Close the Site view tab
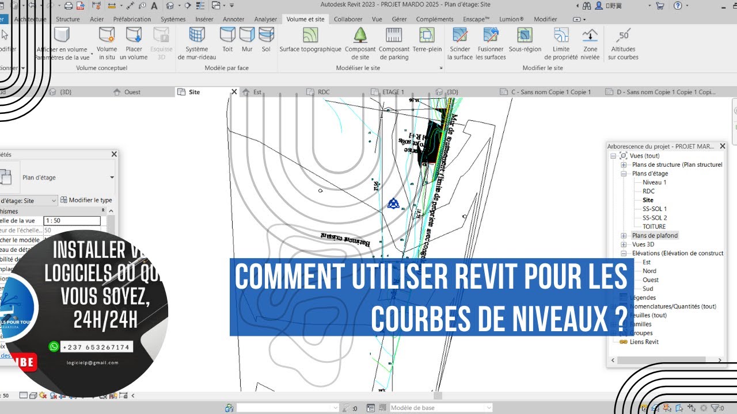Image resolution: width=737 pixels, height=414 pixels. (x=234, y=92)
